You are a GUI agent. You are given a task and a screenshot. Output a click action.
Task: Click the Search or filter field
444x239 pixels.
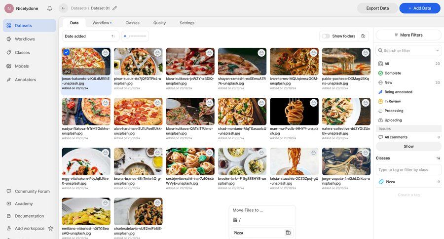[x=408, y=50]
